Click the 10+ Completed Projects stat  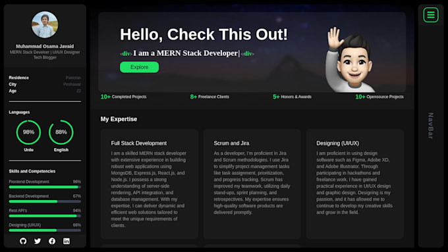(x=123, y=97)
